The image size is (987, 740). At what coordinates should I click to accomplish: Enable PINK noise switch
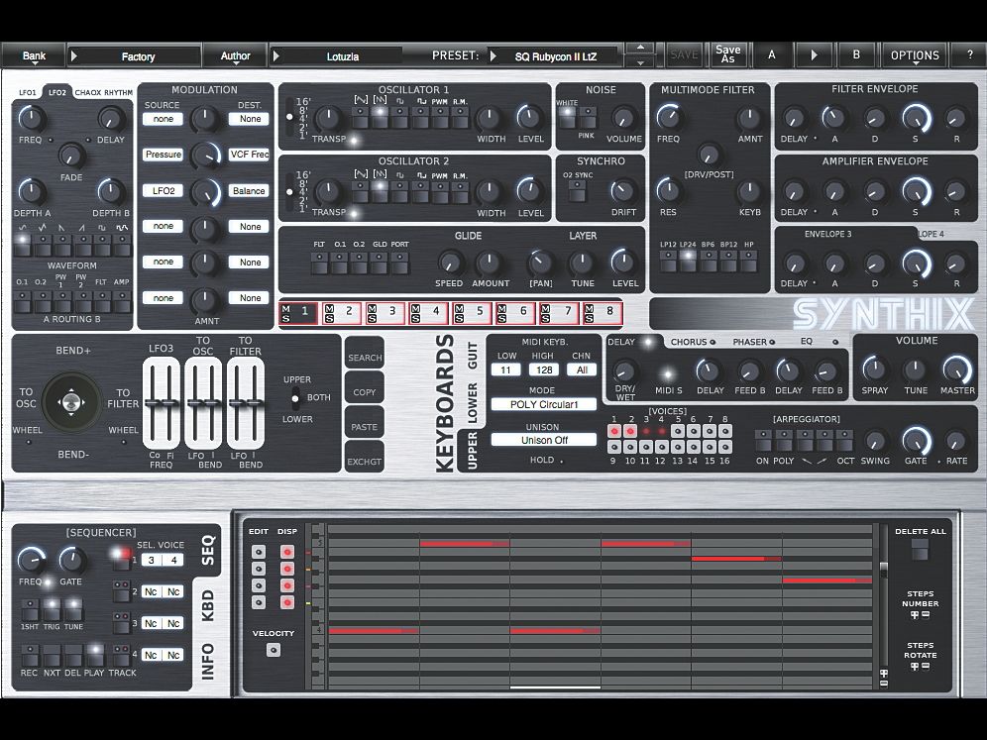click(x=588, y=117)
